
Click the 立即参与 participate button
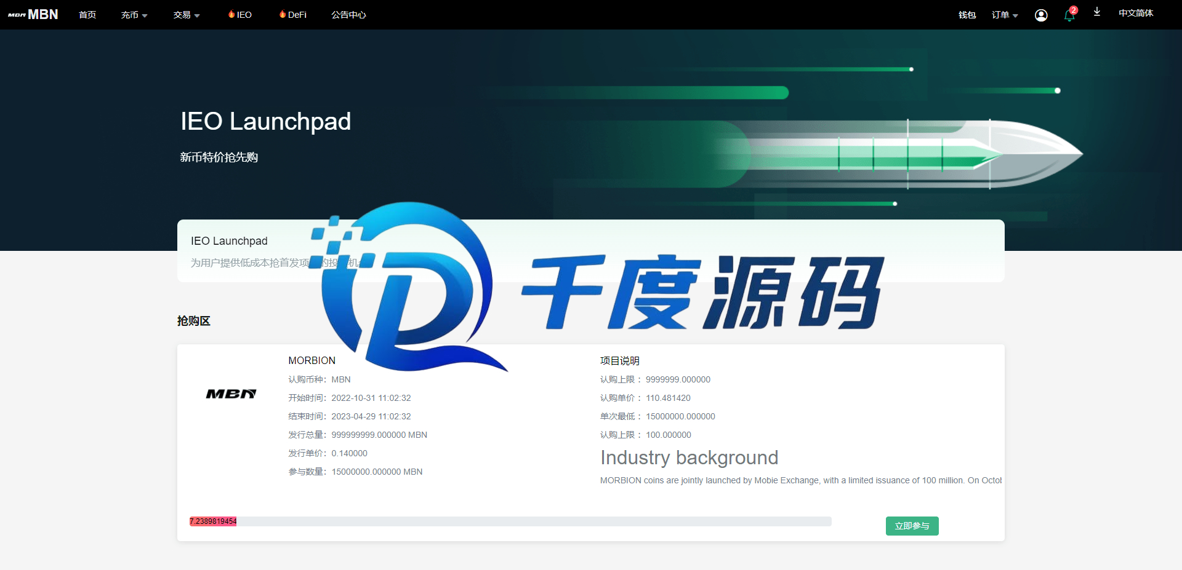pos(912,526)
